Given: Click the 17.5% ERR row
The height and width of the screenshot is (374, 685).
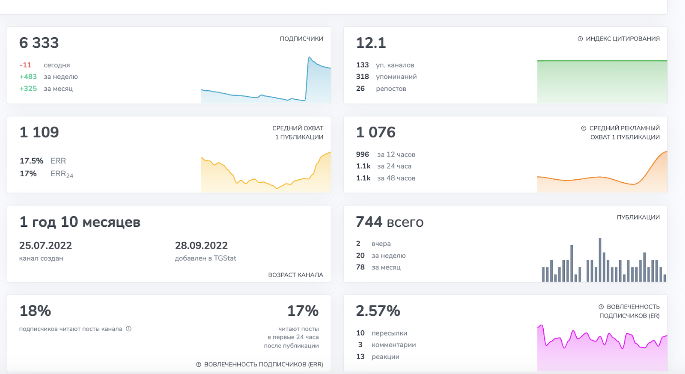Looking at the screenshot, I should coord(43,161).
